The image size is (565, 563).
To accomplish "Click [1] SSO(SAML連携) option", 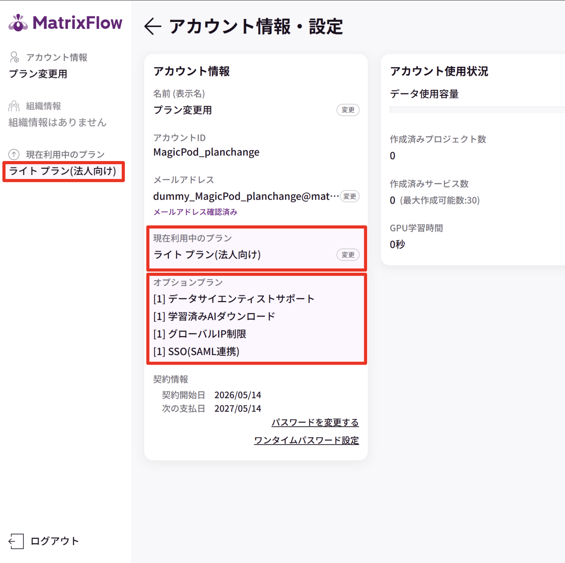I will click(196, 351).
